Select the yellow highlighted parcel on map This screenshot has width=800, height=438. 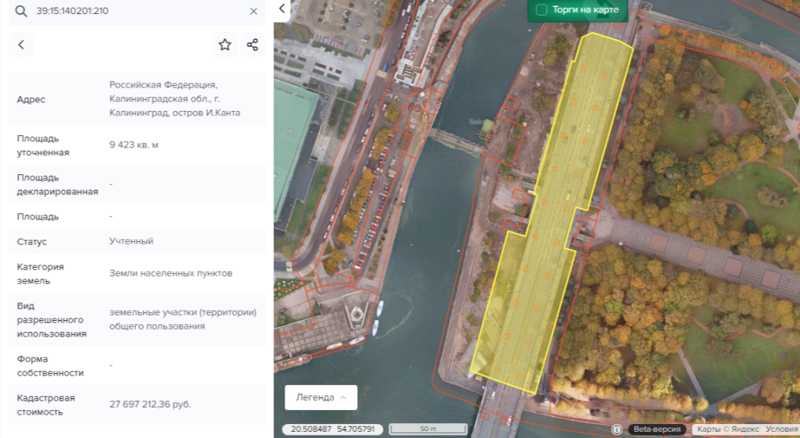(x=552, y=214)
